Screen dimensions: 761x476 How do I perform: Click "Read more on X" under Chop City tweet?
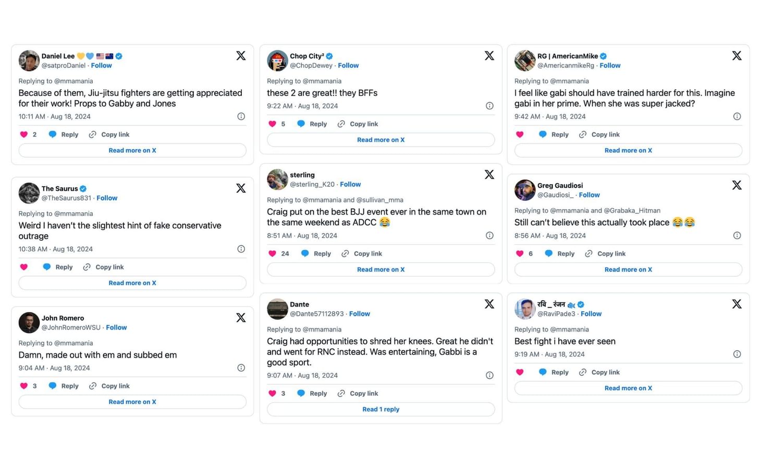pyautogui.click(x=380, y=140)
